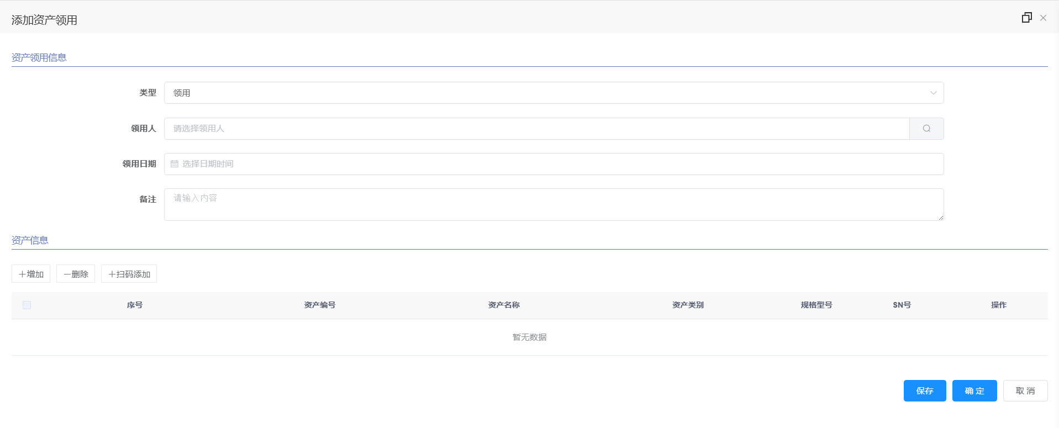Click the blue 保存 button

(x=925, y=391)
